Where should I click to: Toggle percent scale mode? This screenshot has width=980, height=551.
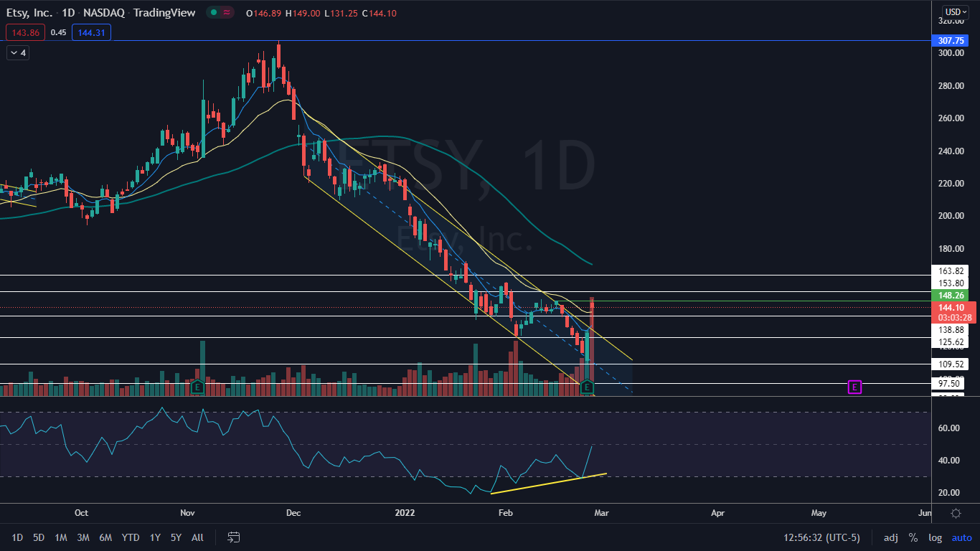click(x=913, y=537)
